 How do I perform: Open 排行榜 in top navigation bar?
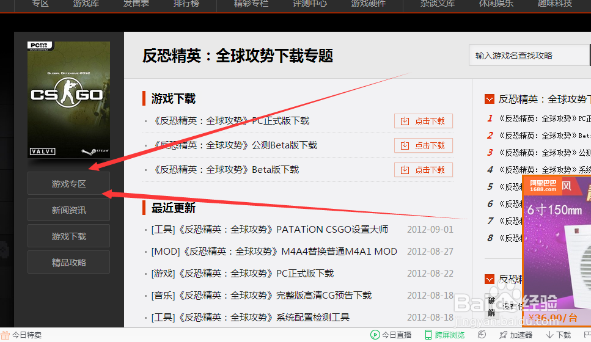[186, 4]
